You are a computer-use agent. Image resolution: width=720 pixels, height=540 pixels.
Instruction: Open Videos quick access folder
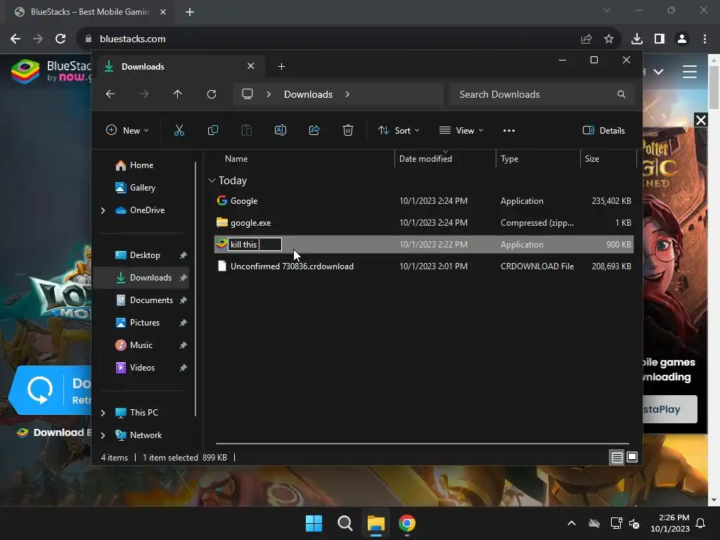point(142,368)
